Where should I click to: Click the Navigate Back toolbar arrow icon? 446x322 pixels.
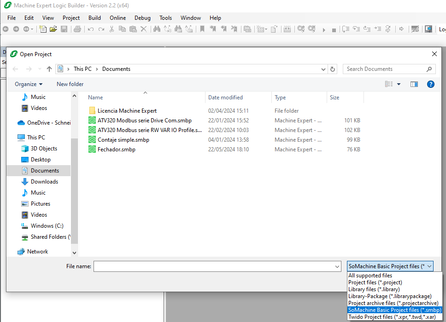[6, 29]
